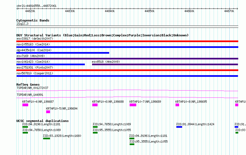Click the 44830k ruler tick label
The width and height of the screenshot is (246, 155).
click(70, 11)
